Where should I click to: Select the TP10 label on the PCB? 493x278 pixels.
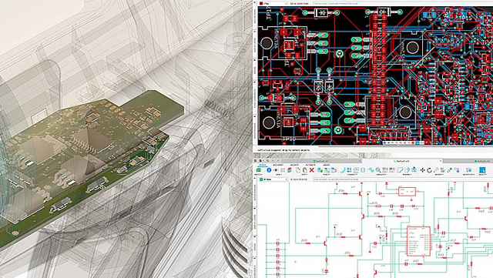click(x=290, y=139)
